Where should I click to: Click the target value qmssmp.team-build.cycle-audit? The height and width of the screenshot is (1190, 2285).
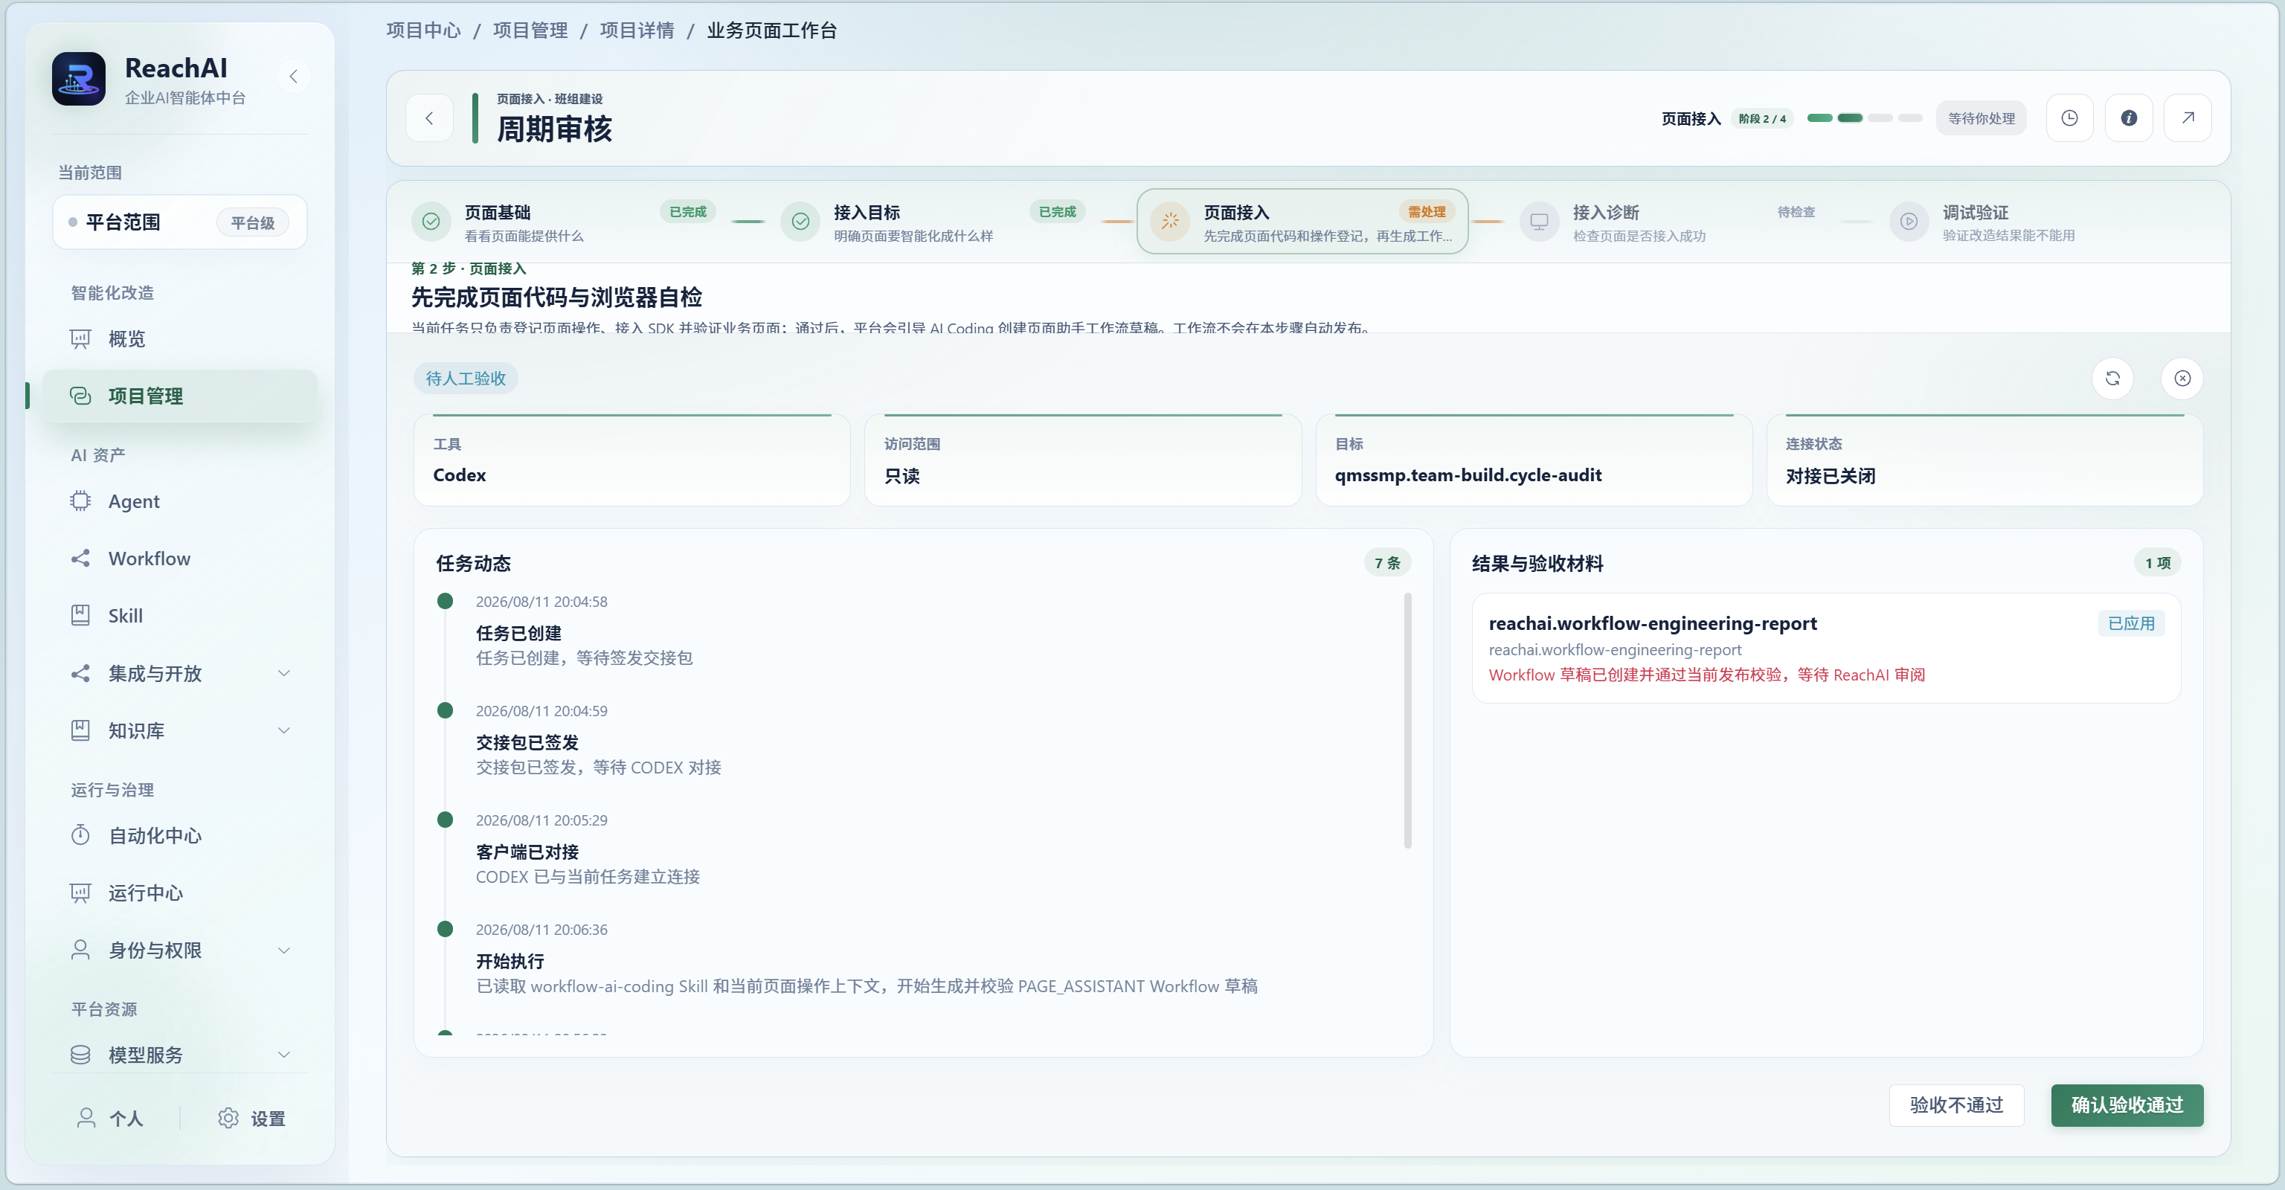point(1468,475)
